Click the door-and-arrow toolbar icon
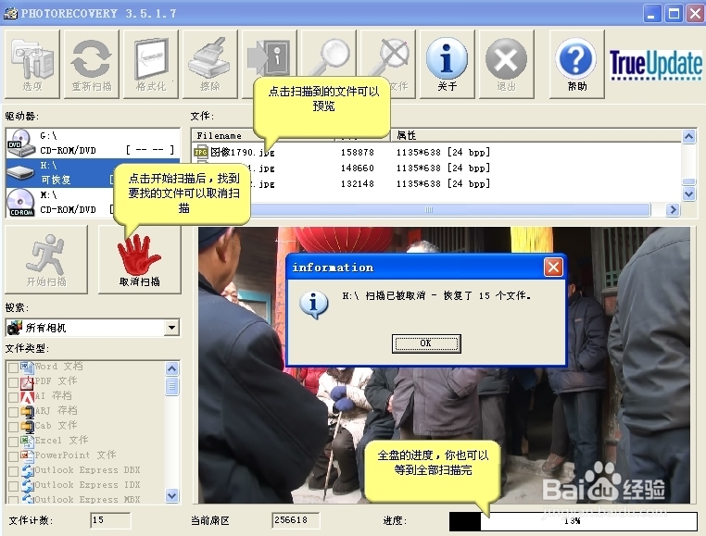 click(270, 57)
